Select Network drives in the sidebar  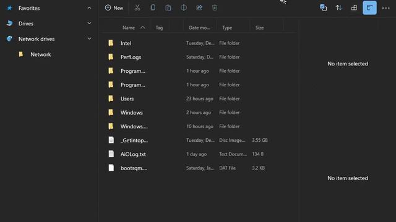pos(37,39)
